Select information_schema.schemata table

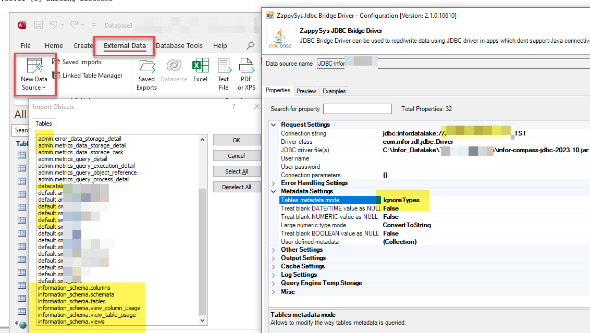coord(76,294)
